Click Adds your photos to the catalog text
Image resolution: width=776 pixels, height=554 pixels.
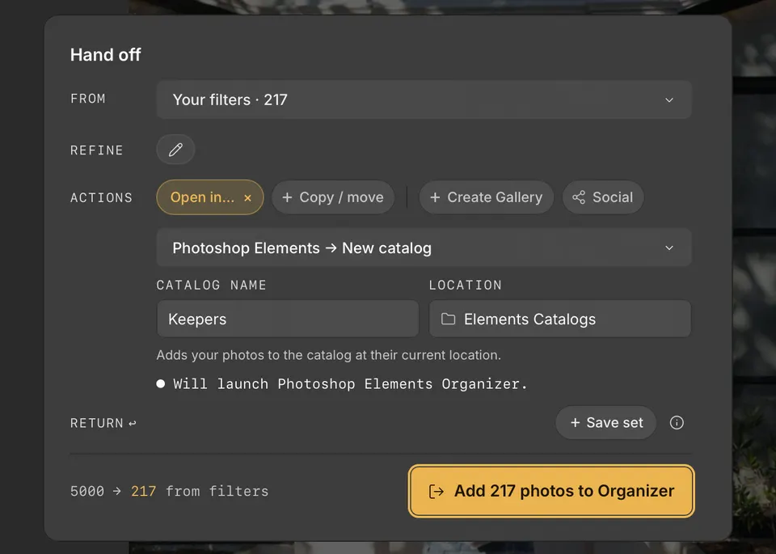[x=329, y=355]
